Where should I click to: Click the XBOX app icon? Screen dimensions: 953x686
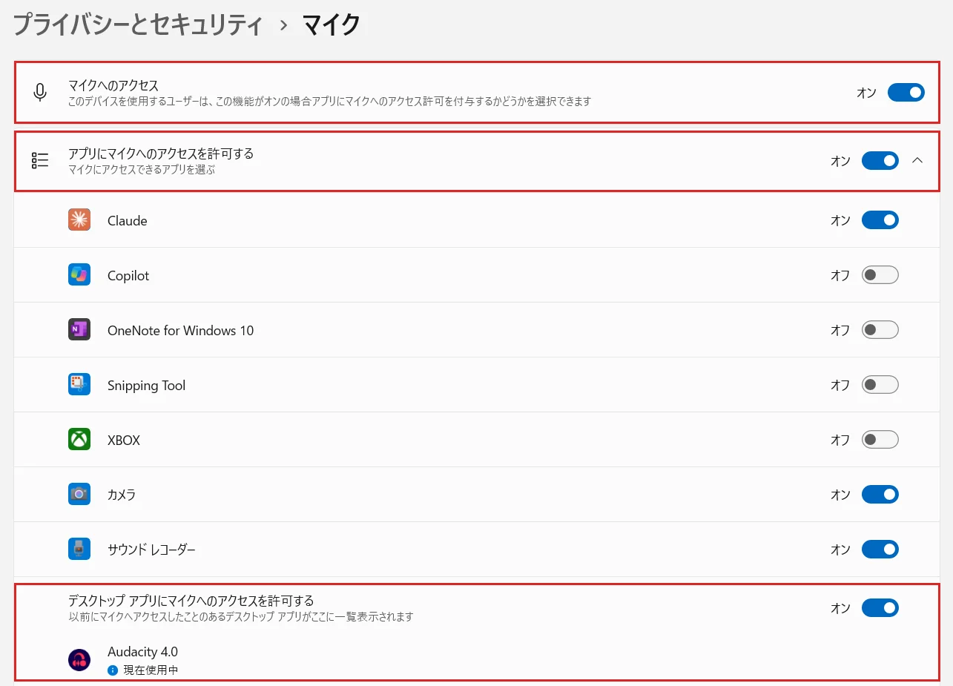pyautogui.click(x=79, y=440)
